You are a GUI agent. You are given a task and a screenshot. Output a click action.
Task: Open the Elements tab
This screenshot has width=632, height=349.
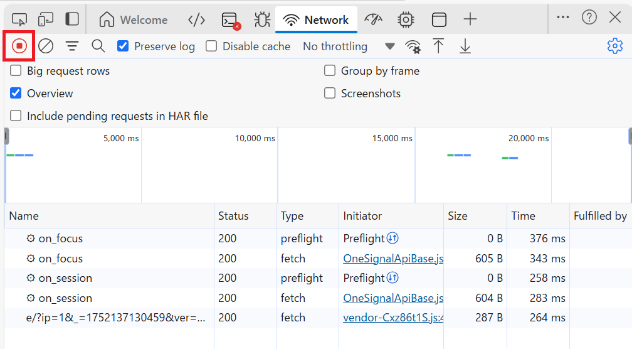197,19
